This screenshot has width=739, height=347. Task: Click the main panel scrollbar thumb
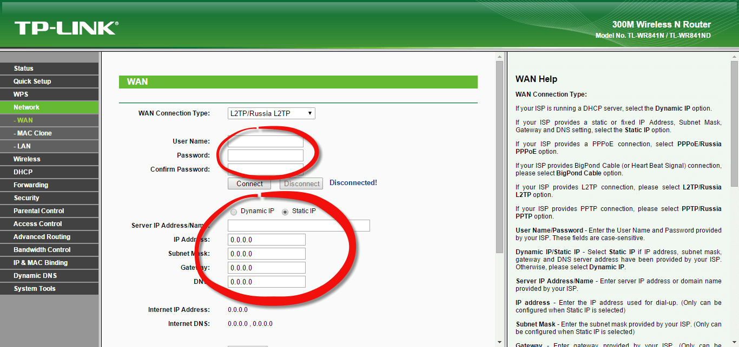pyautogui.click(x=500, y=157)
